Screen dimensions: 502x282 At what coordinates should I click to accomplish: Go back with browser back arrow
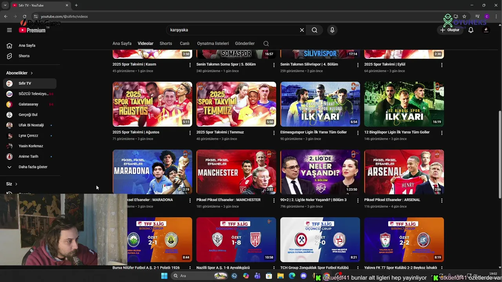pos(5,16)
